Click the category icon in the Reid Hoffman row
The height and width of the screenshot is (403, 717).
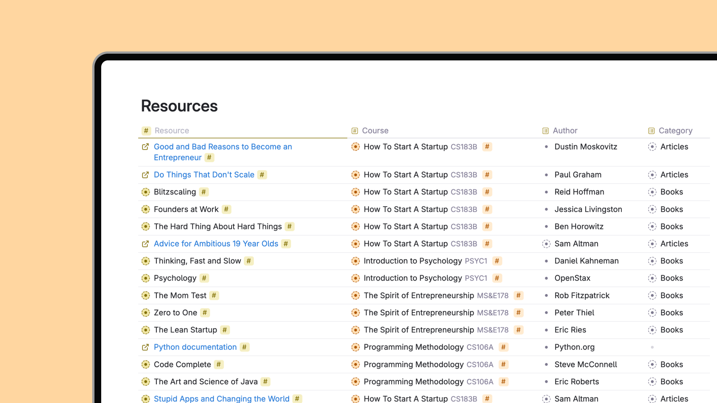click(x=652, y=192)
